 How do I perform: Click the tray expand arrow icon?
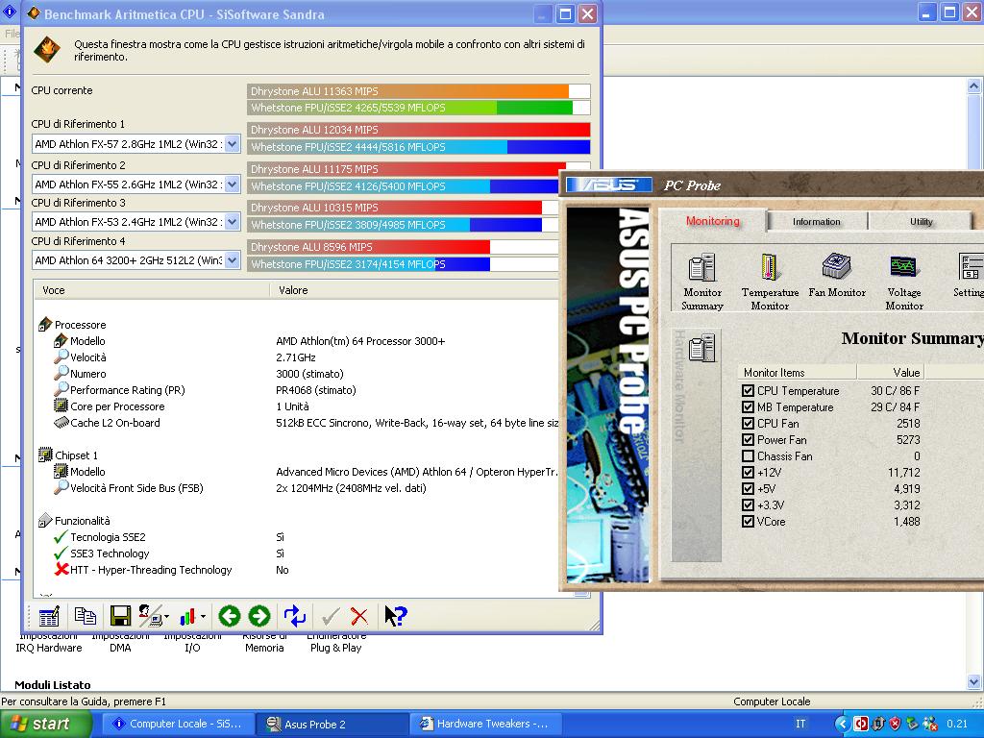click(x=843, y=724)
